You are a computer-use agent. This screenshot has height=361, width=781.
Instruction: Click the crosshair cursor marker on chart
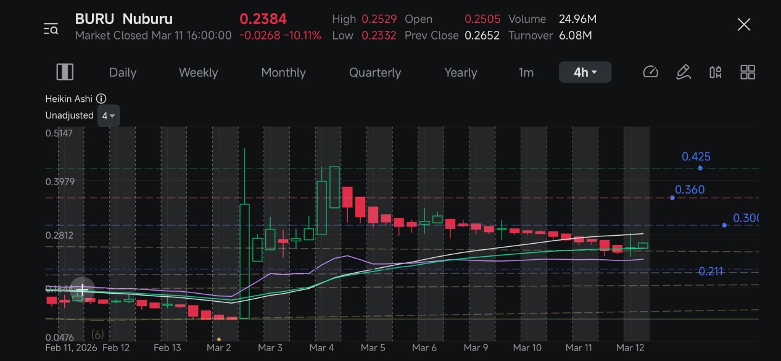tap(82, 289)
